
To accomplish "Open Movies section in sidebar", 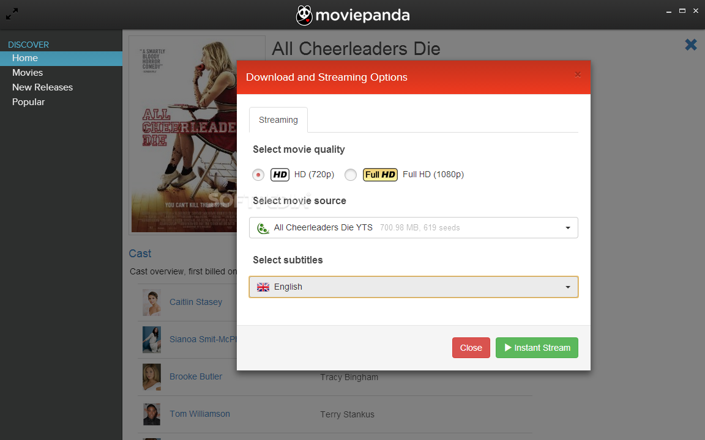I will (28, 73).
